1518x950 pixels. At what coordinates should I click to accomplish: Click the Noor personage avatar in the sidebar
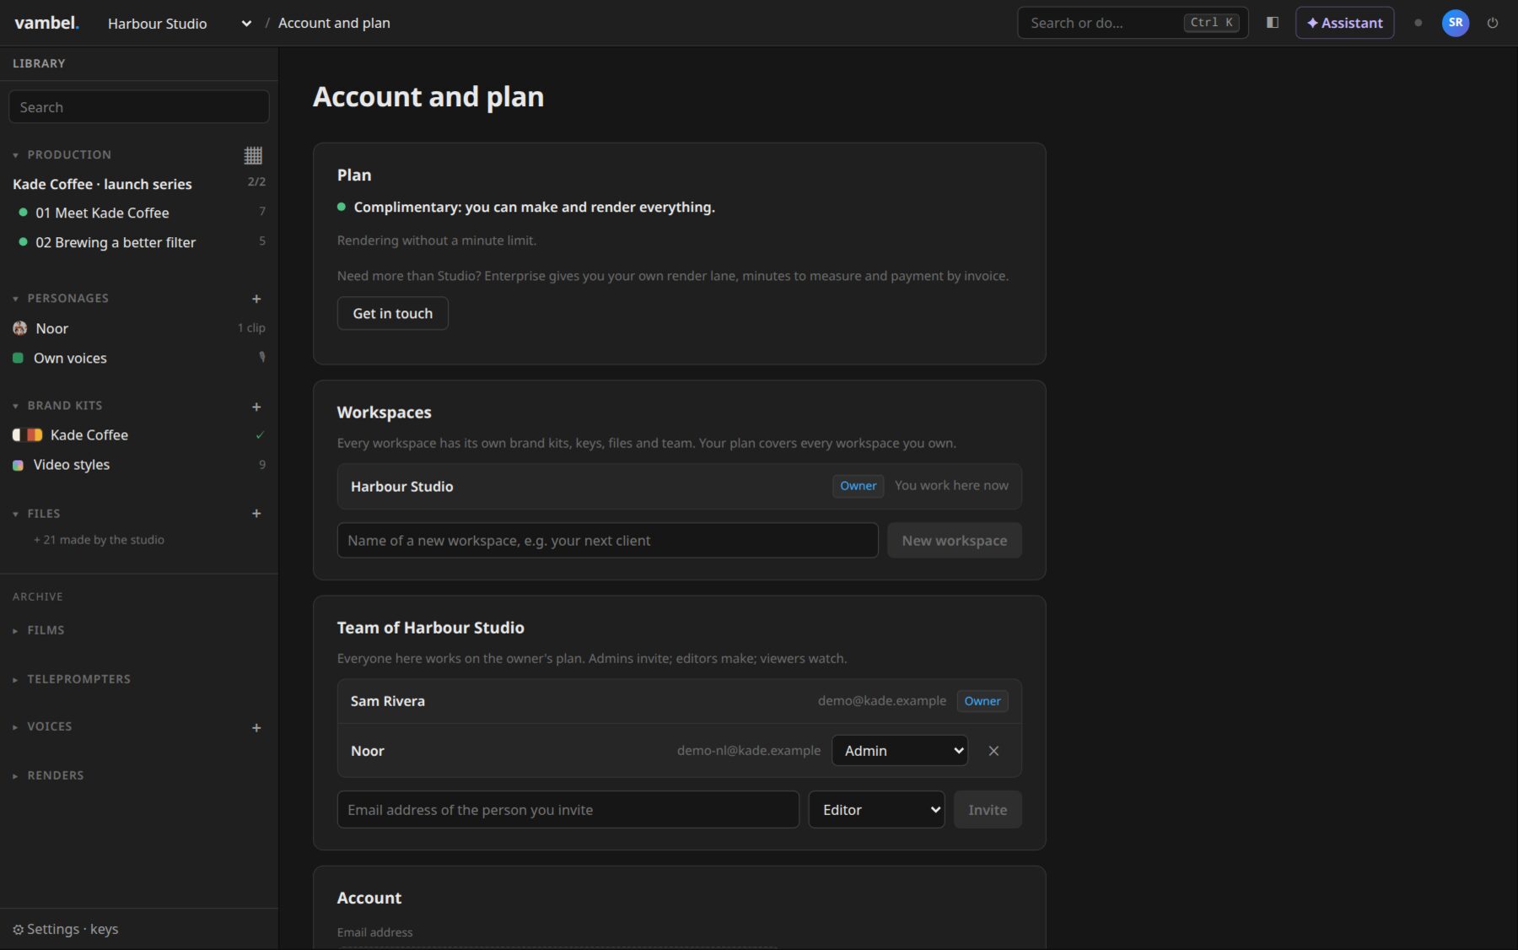point(20,328)
